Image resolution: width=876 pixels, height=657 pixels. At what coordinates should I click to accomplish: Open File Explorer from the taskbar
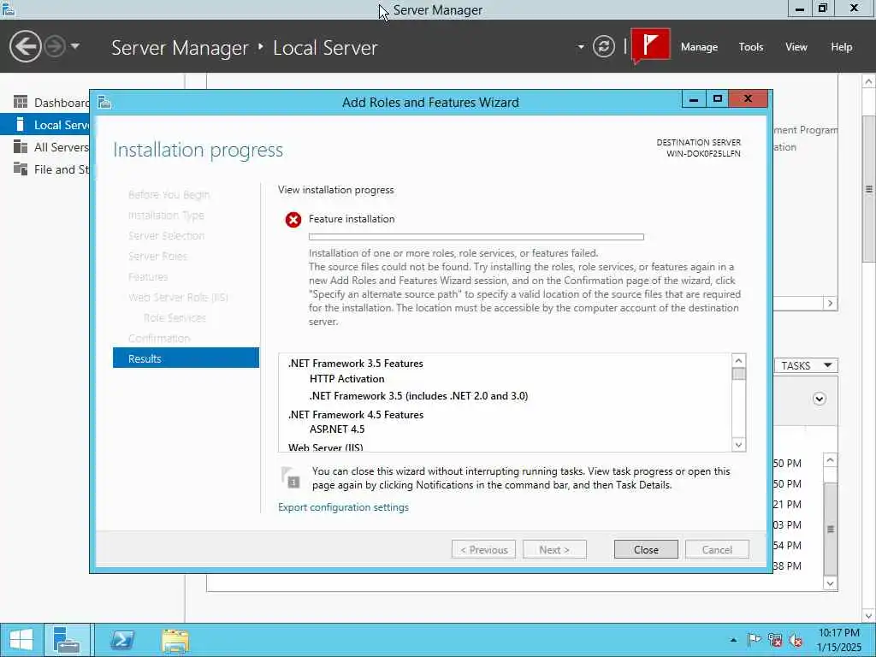pos(175,640)
